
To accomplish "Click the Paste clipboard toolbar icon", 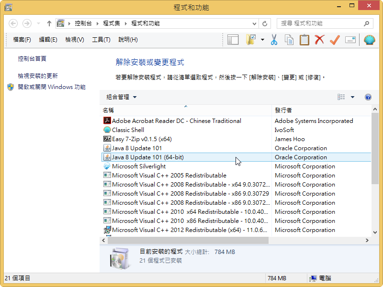I will pyautogui.click(x=304, y=40).
